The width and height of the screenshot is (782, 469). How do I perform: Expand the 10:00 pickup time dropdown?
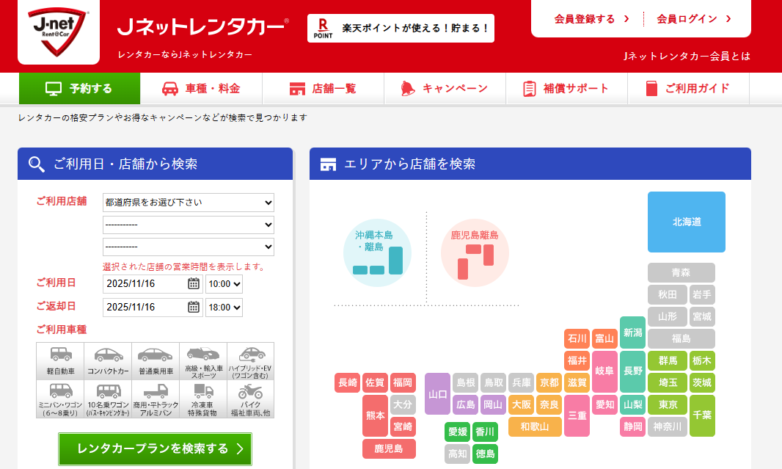pyautogui.click(x=224, y=284)
